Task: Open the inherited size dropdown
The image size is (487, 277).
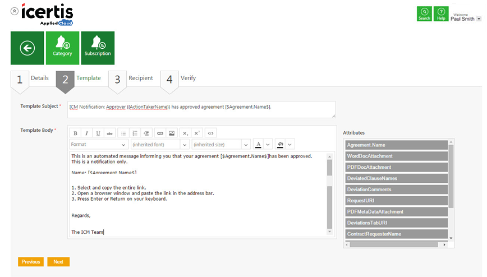Action: pyautogui.click(x=220, y=145)
